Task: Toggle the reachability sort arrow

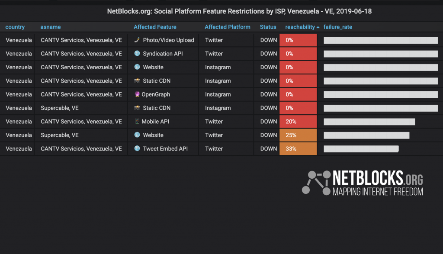Action: click(x=318, y=27)
